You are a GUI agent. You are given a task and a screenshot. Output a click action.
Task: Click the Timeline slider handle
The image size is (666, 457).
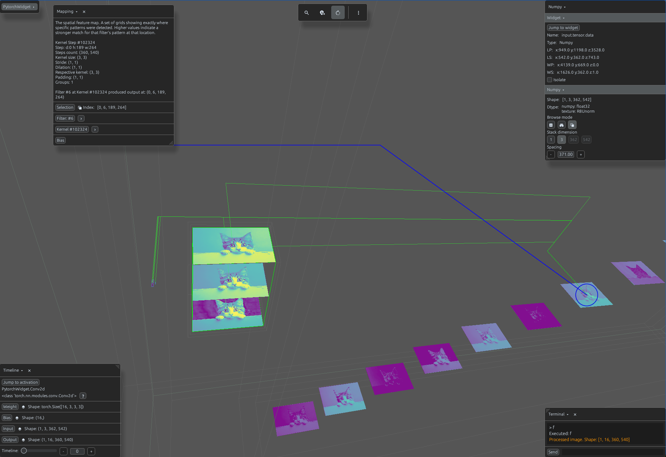point(24,451)
